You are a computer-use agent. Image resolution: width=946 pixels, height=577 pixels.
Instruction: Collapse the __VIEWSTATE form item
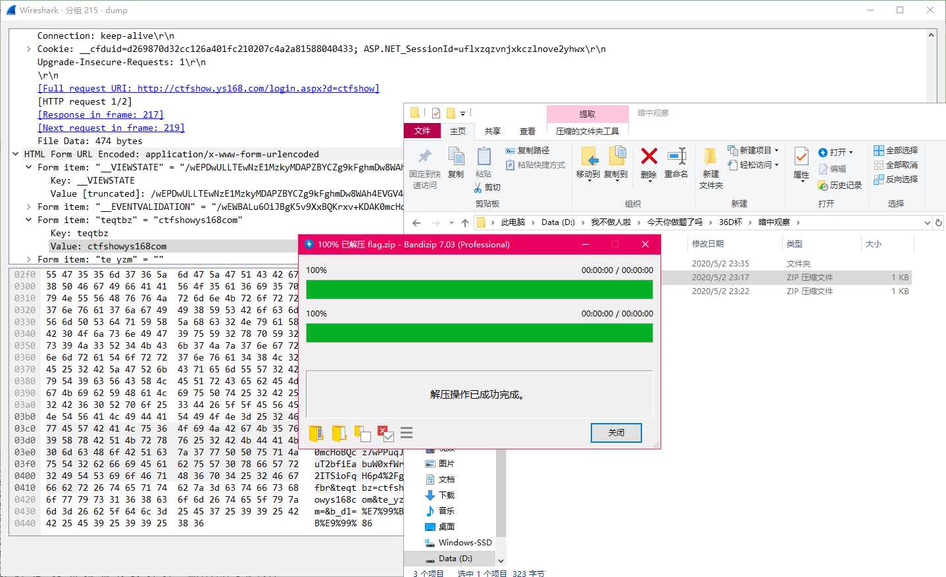point(28,167)
